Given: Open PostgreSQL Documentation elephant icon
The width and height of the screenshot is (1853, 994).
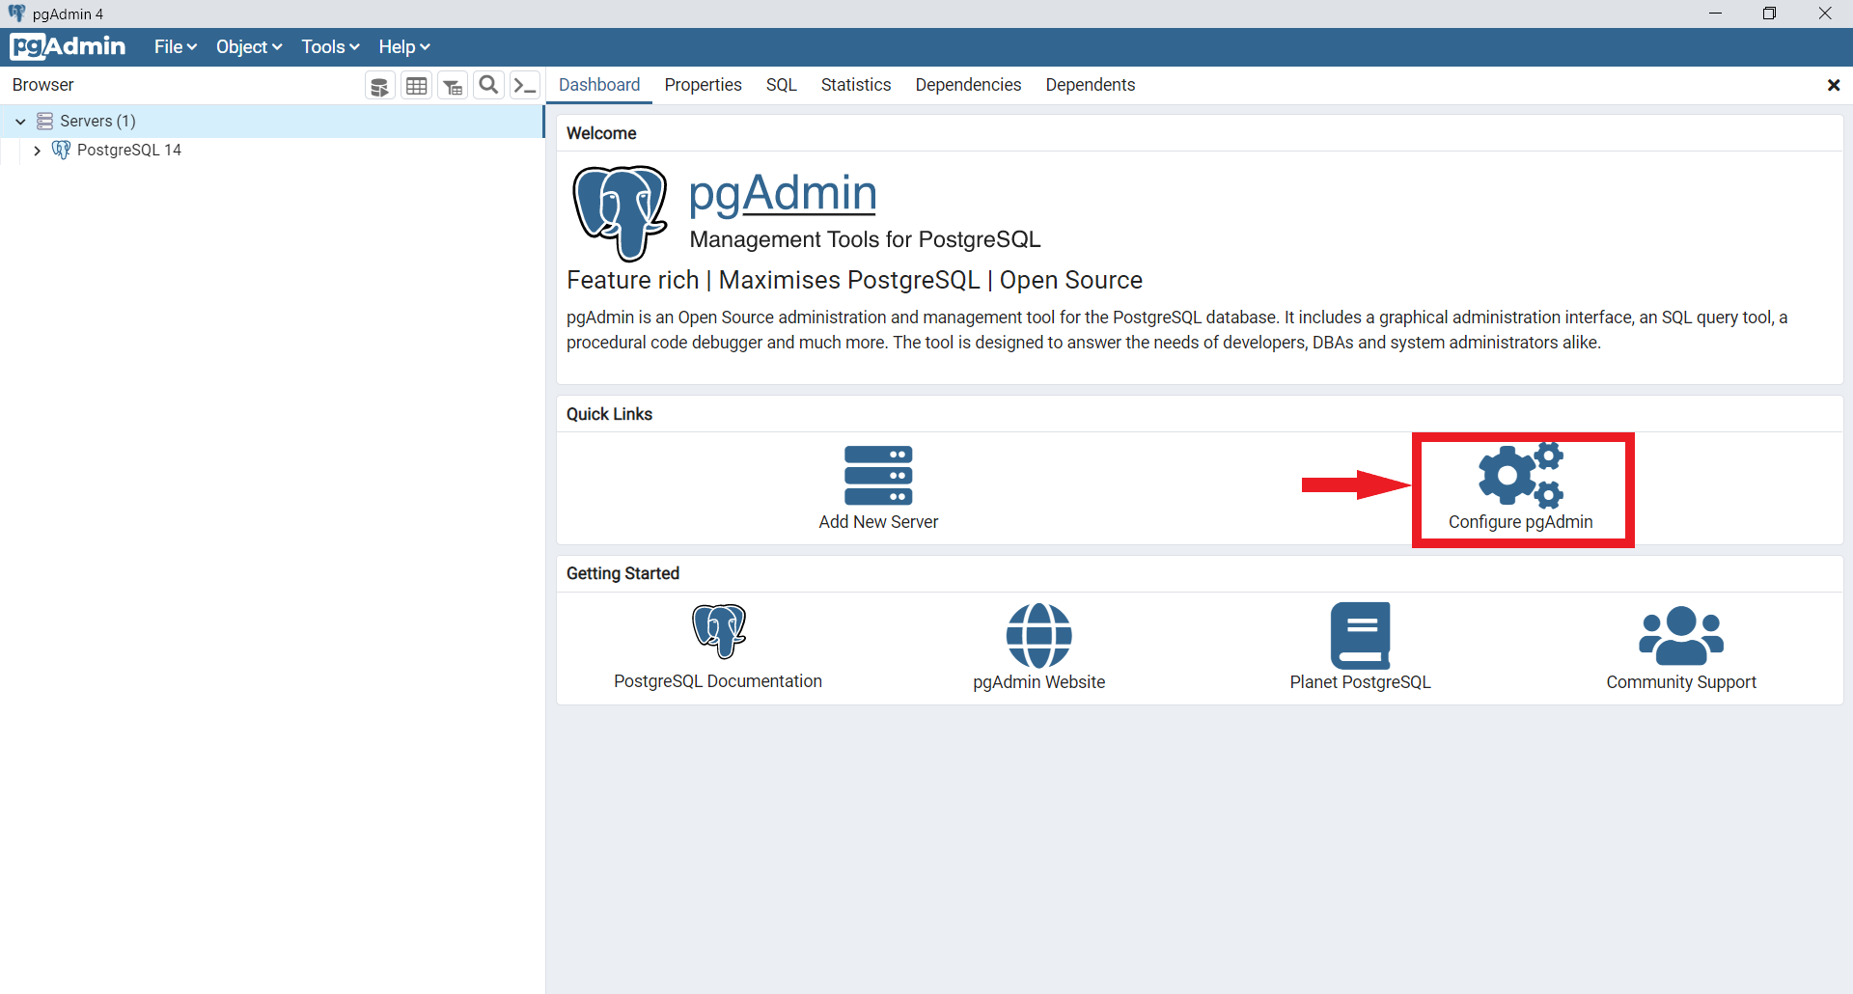Looking at the screenshot, I should 719,631.
